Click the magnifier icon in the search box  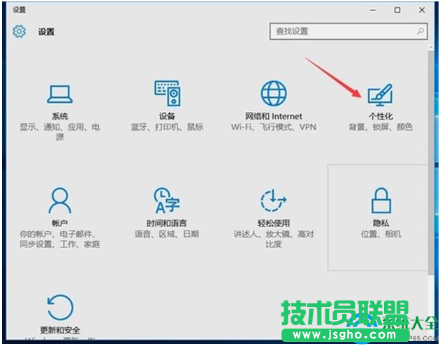click(x=420, y=31)
